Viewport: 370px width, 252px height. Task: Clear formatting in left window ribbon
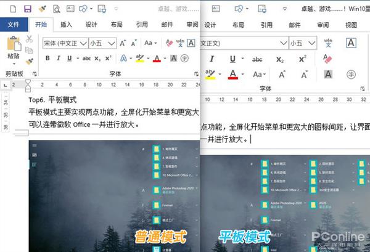(x=169, y=43)
